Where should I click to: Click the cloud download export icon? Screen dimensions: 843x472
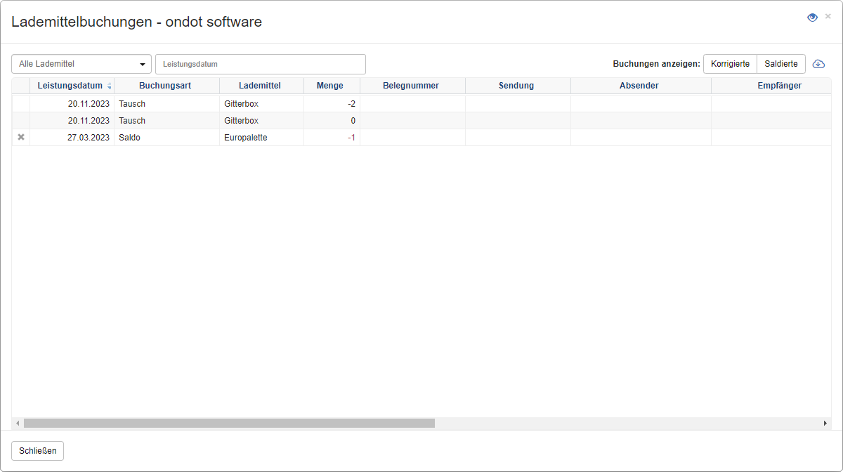[818, 64]
